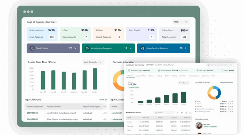Image resolution: width=244 pixels, height=135 pixels.
Task: Expand the Last 6 months dropdown
Action: pos(93,62)
